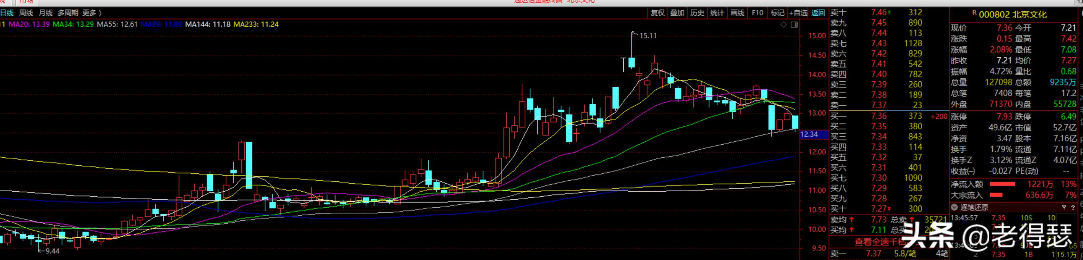This screenshot has height=260, width=1083.
Task: Click the 复权 toolbar button
Action: [x=657, y=13]
